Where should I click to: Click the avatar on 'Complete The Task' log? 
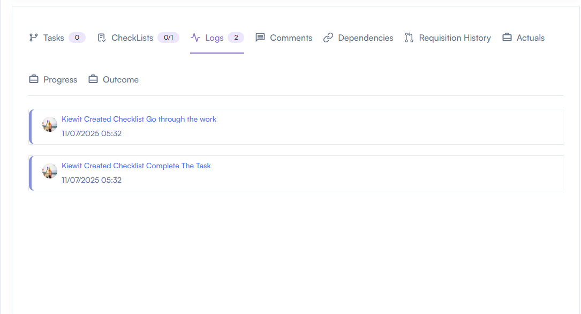pos(50,171)
